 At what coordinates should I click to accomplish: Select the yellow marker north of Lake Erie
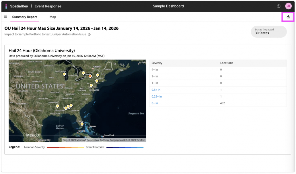click(x=83, y=73)
